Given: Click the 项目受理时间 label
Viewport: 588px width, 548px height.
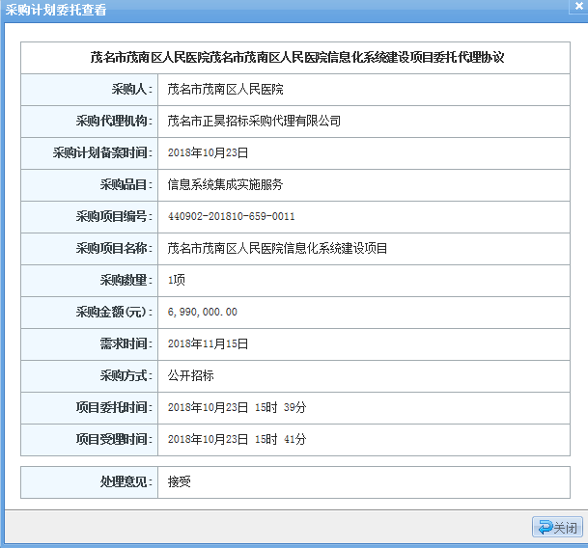Looking at the screenshot, I should (x=114, y=439).
